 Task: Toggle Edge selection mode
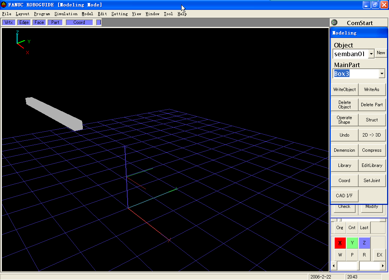24,22
